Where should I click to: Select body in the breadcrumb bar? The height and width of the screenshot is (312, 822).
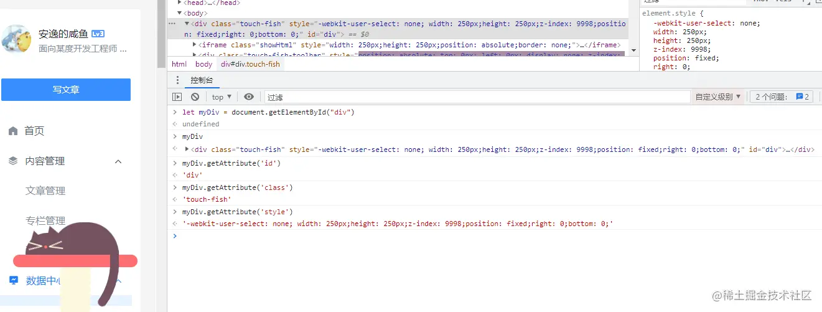click(x=203, y=64)
